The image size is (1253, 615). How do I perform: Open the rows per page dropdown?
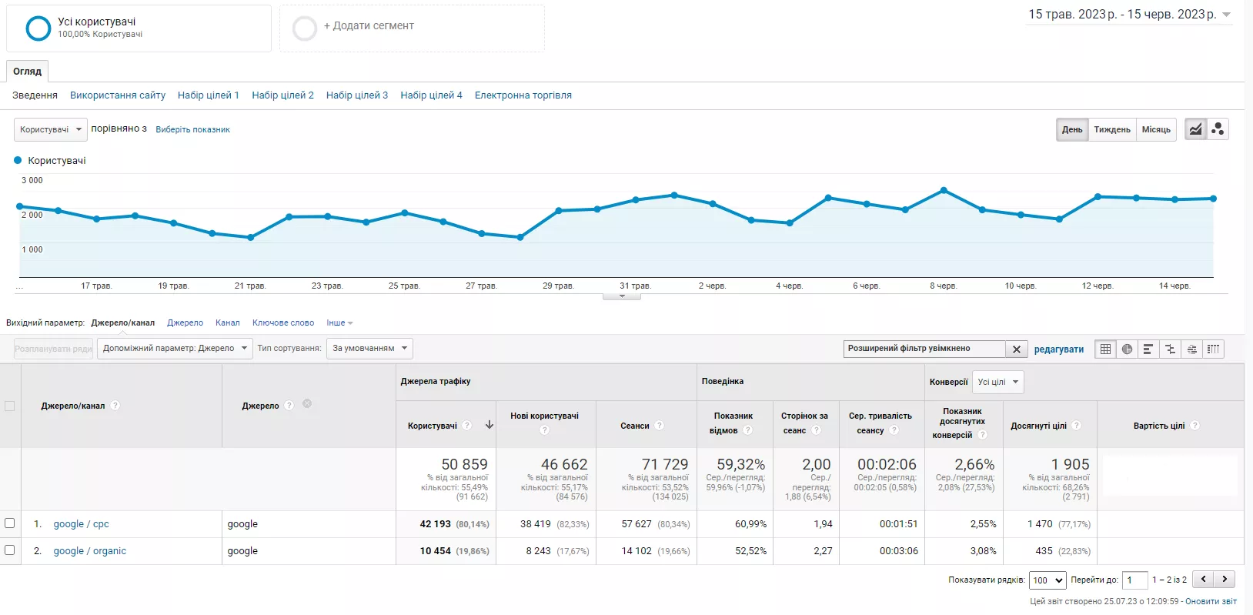pyautogui.click(x=1048, y=580)
